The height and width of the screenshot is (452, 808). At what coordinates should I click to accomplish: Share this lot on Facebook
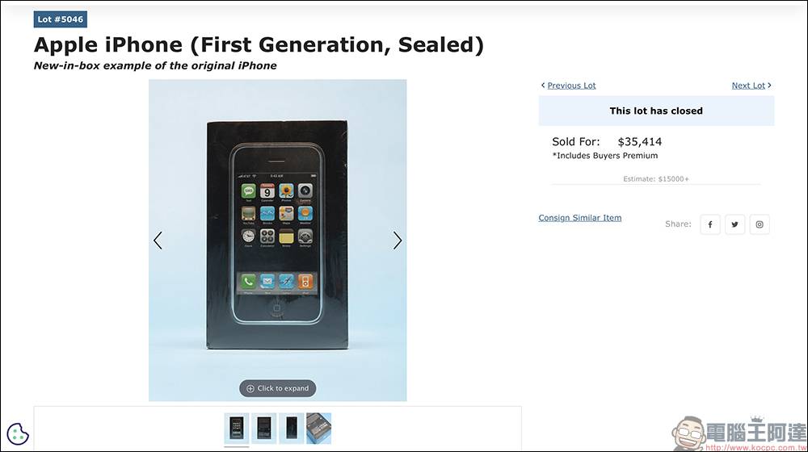[709, 224]
